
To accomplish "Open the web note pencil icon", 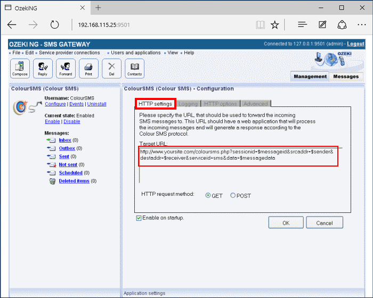I will click(322, 24).
